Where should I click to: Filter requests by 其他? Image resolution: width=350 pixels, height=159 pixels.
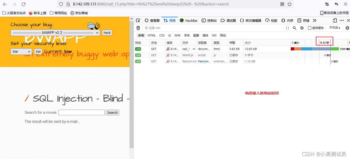tap(223, 35)
